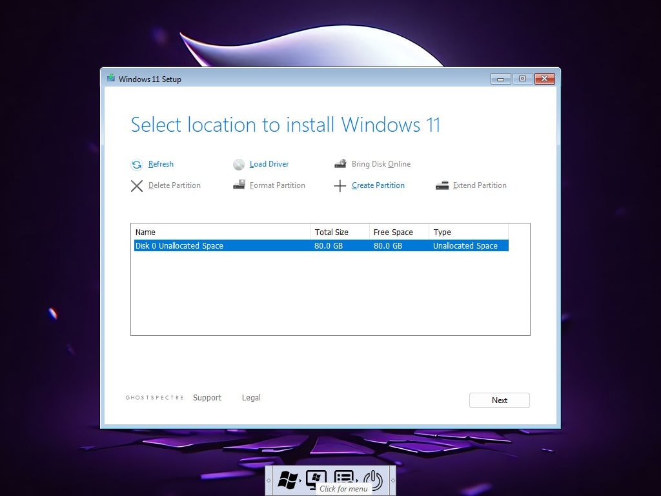Click the 80.0 GB Total Size cell
Screen dimensions: 661x496
[329, 245]
